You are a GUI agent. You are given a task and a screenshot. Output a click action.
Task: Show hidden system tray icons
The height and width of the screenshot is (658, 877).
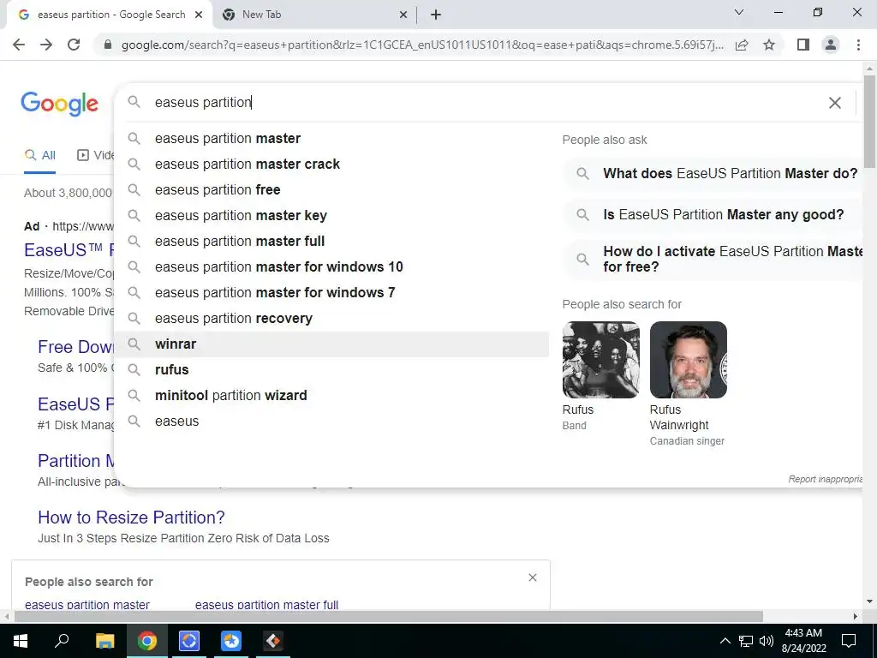[725, 641]
